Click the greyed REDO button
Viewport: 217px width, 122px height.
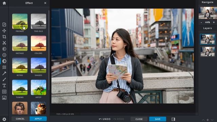pyautogui.click(x=119, y=119)
